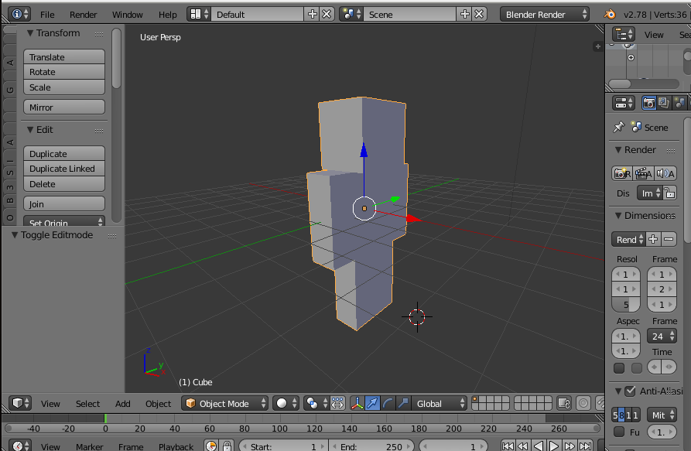The height and width of the screenshot is (451, 691).
Task: Select the translate manipulator arrow icon
Action: tap(372, 403)
